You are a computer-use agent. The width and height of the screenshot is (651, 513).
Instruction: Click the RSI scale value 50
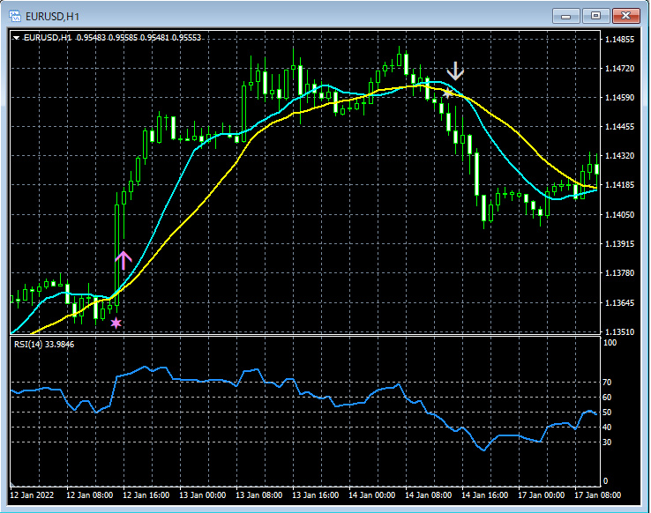click(607, 413)
